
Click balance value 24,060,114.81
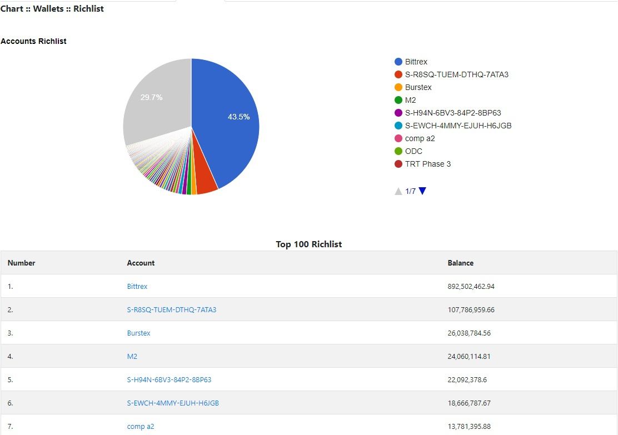pyautogui.click(x=469, y=357)
